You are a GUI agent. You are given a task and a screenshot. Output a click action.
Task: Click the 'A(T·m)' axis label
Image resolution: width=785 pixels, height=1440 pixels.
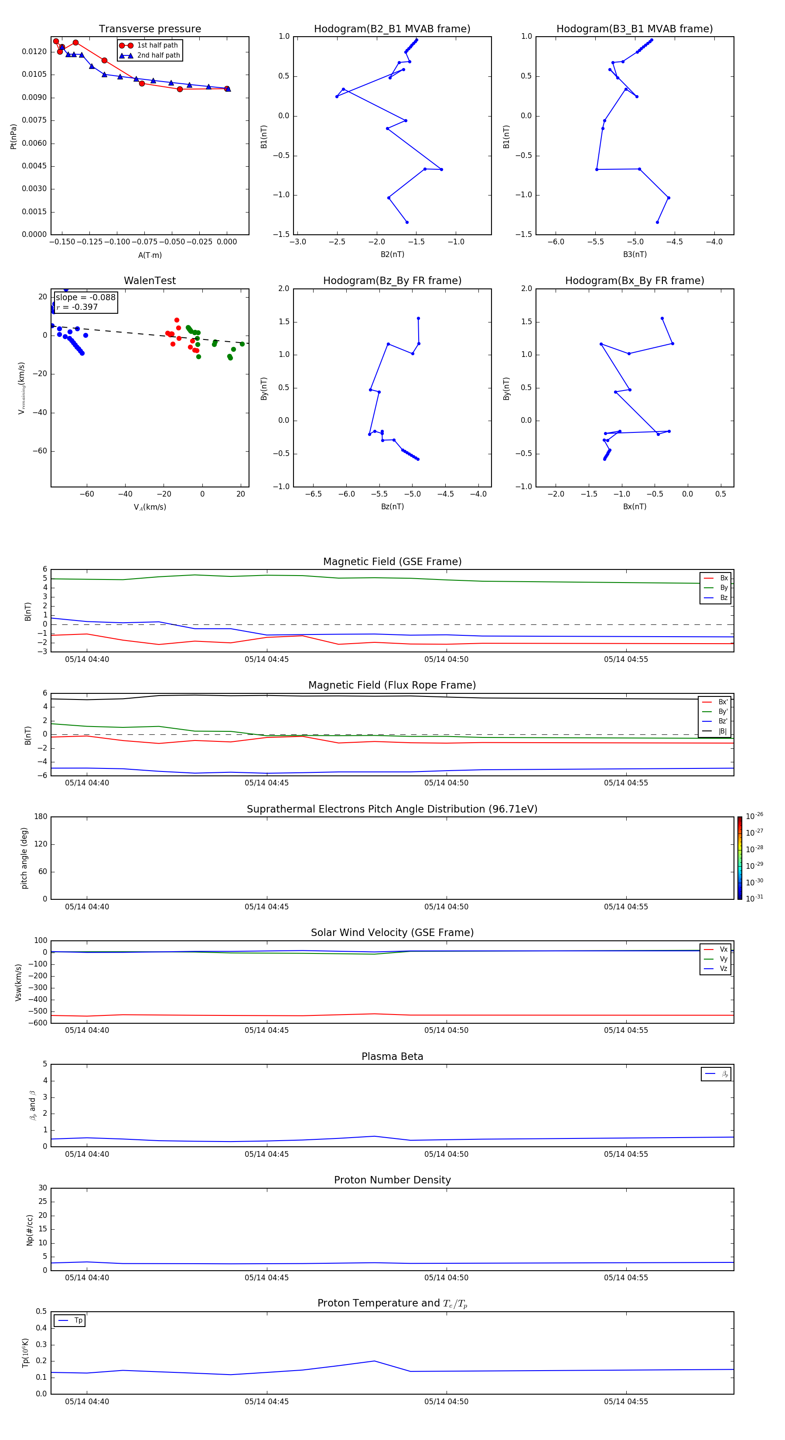point(150,255)
